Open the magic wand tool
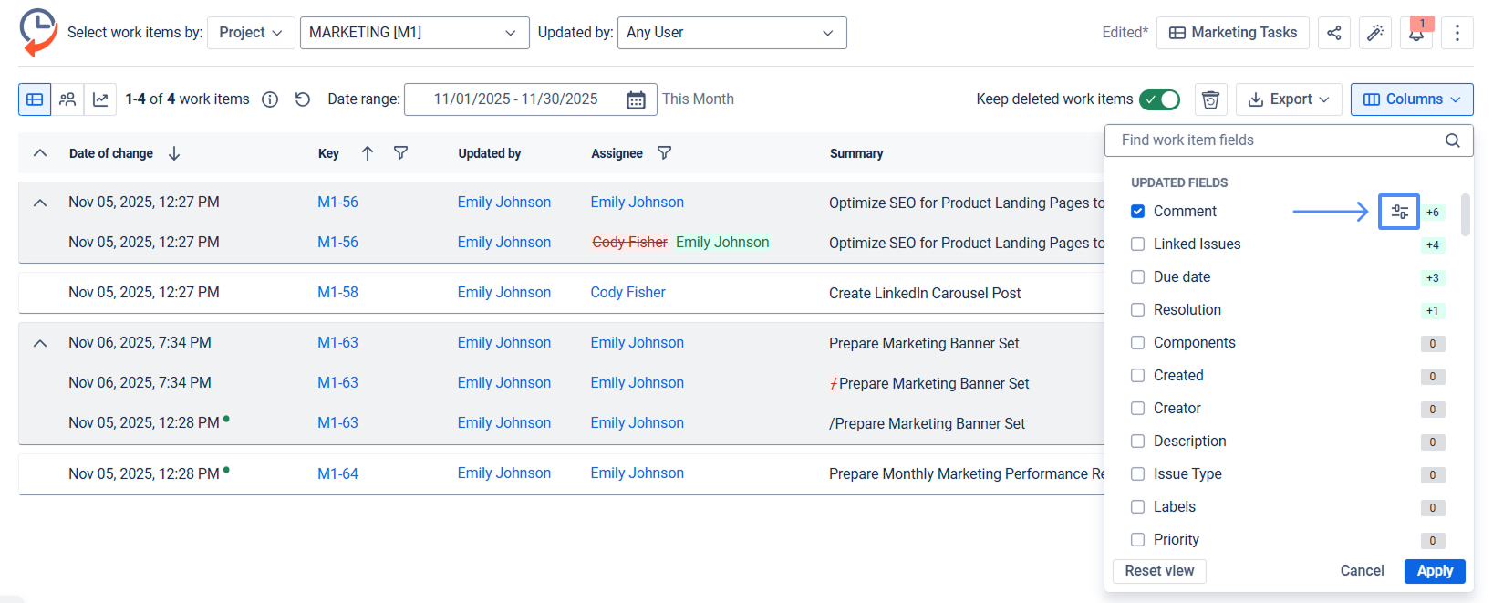The image size is (1493, 603). 1374,33
